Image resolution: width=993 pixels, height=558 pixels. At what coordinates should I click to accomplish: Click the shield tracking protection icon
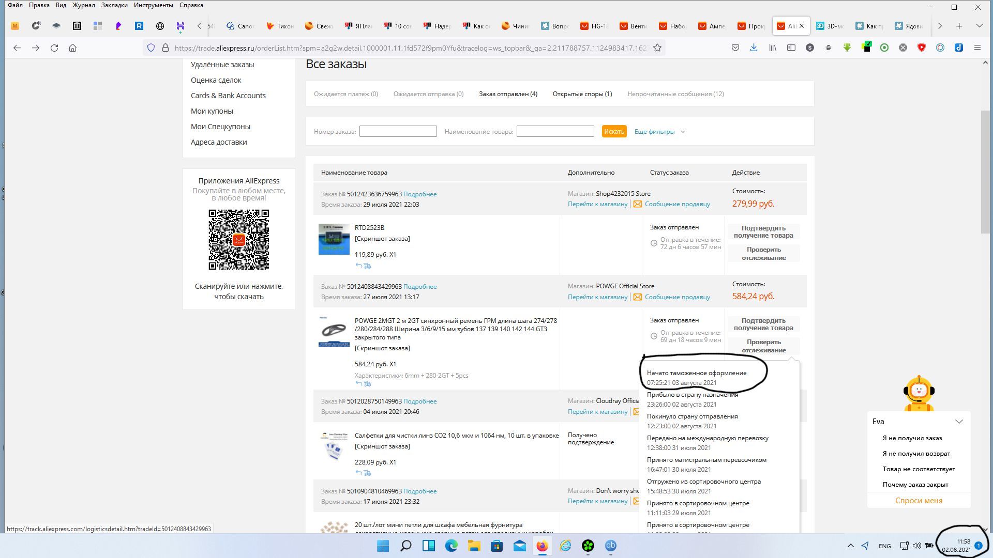coord(151,48)
